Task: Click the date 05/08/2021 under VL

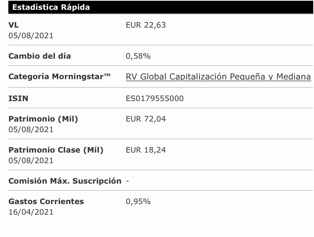Action: (31, 36)
